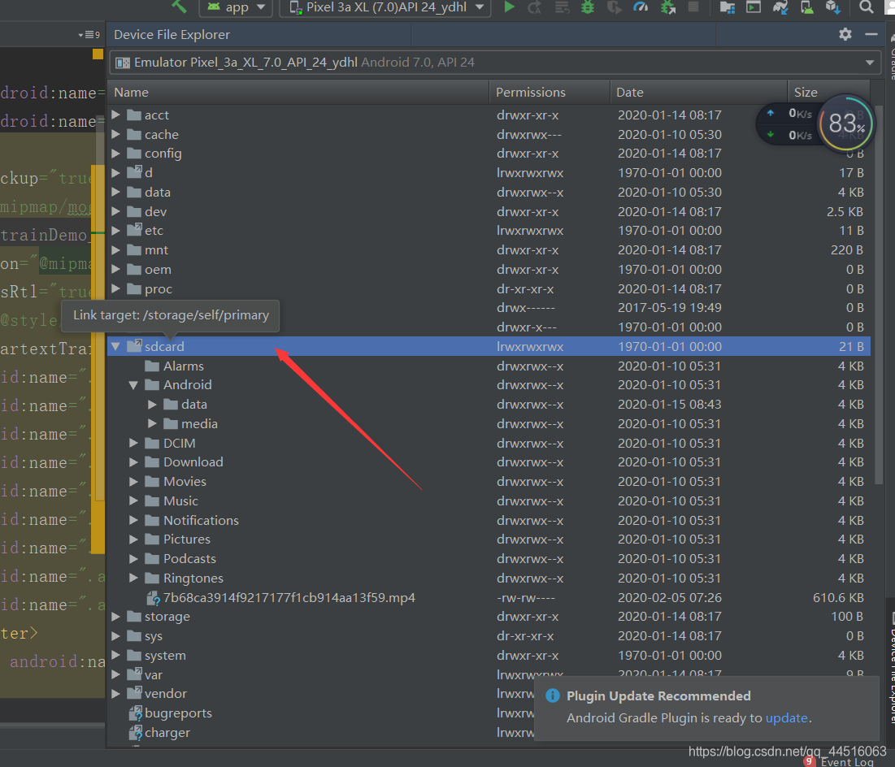Screen dimensions: 895x767
Task: Collapse the sdcard folder
Action: (116, 346)
